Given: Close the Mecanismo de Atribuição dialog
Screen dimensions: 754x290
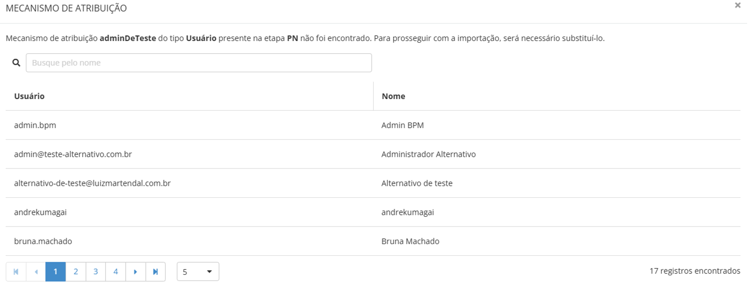Looking at the screenshot, I should 738,5.
